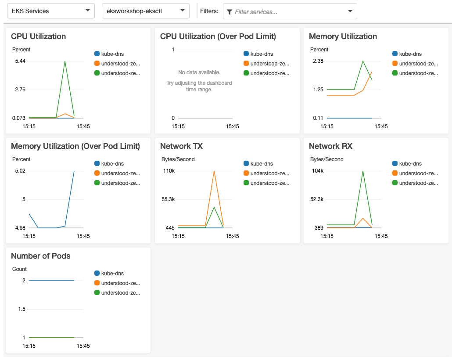Click orange swatch in CPU Over Pod Limit legend
Image resolution: width=452 pixels, height=357 pixels.
coord(246,64)
